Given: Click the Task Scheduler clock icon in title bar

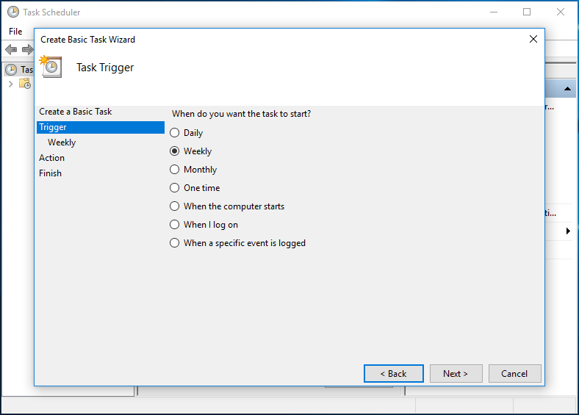Looking at the screenshot, I should click(x=12, y=12).
